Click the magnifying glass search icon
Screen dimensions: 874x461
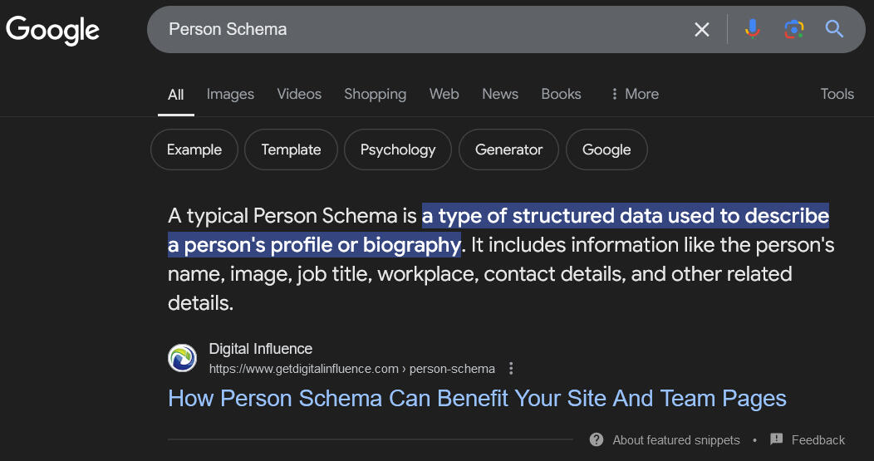pyautogui.click(x=834, y=30)
